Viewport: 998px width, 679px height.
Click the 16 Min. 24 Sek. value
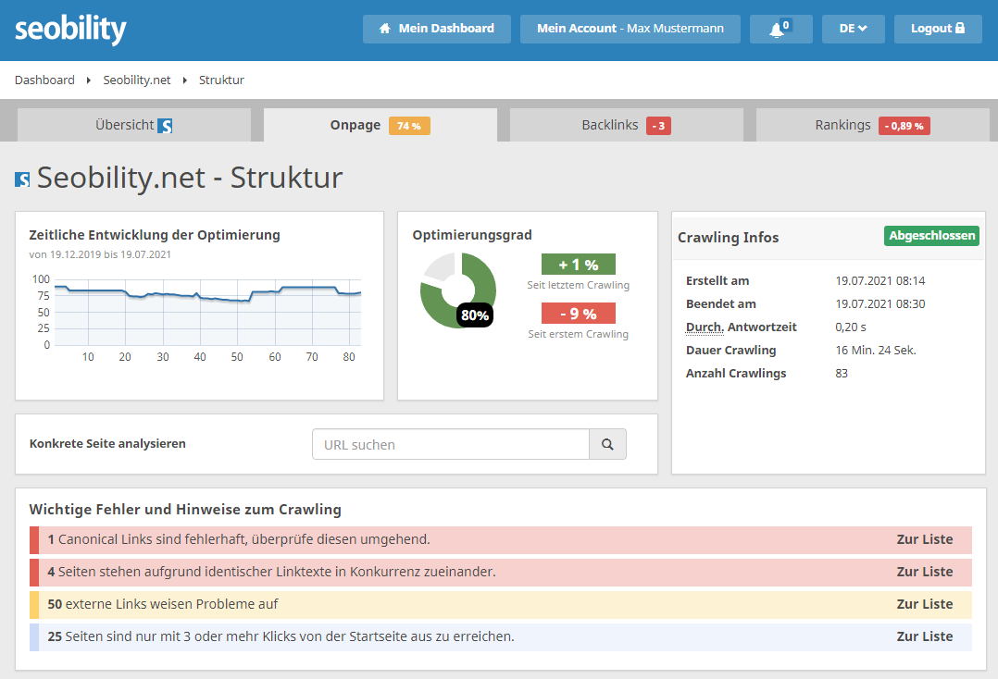click(876, 351)
